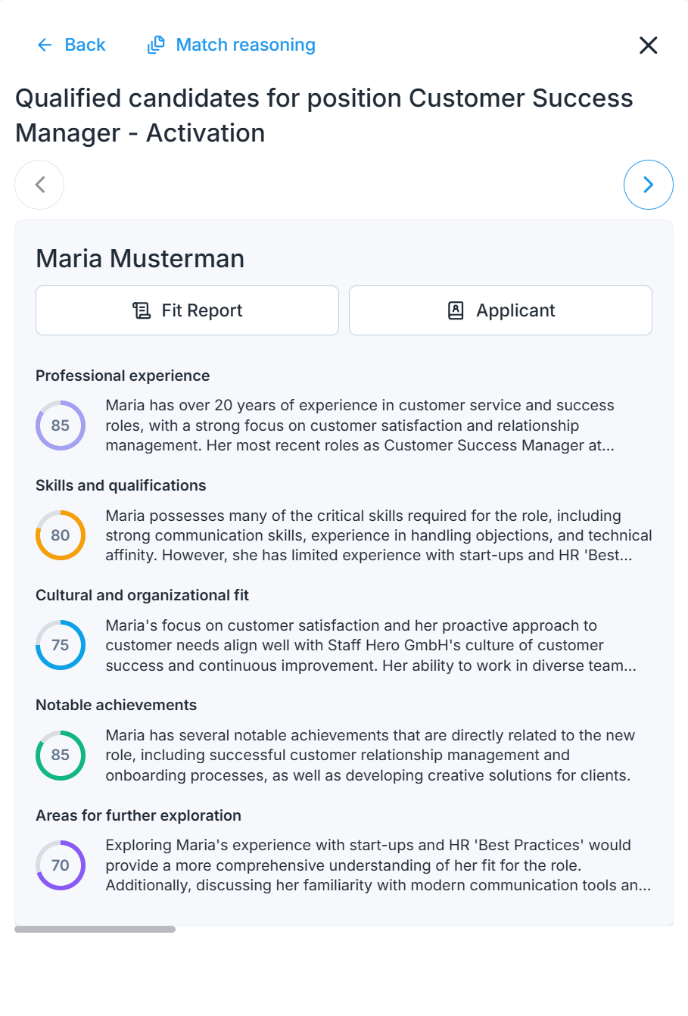Click the Match reasoning copy icon
This screenshot has width=688, height=1016.
(156, 45)
